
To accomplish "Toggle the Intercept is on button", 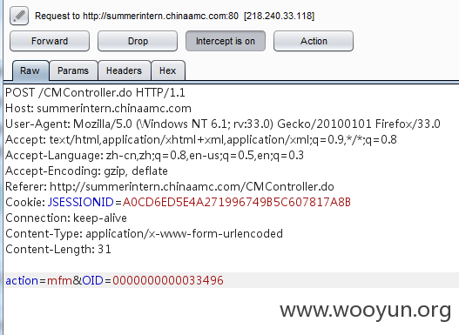I will (226, 41).
